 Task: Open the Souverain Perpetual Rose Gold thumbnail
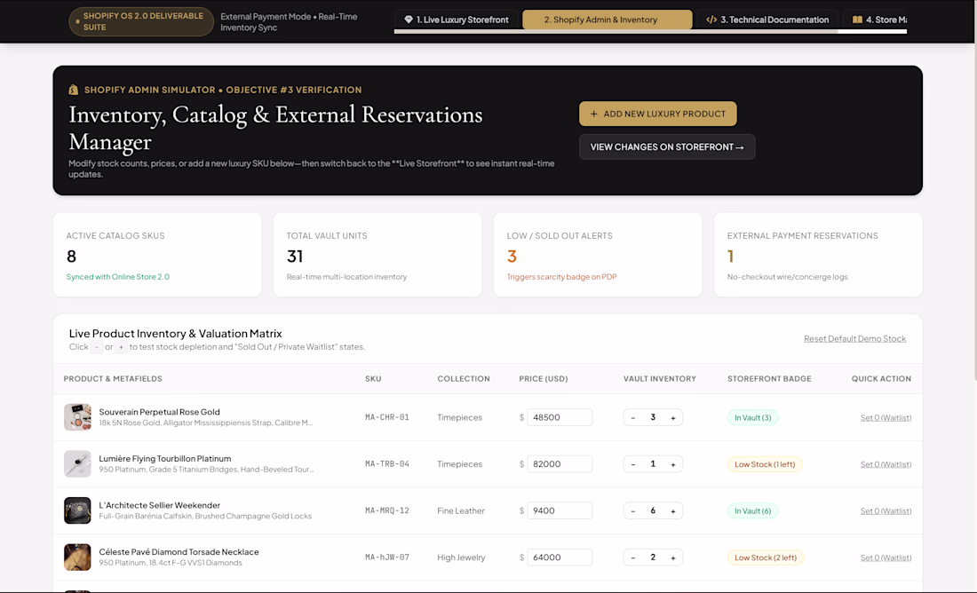[77, 417]
